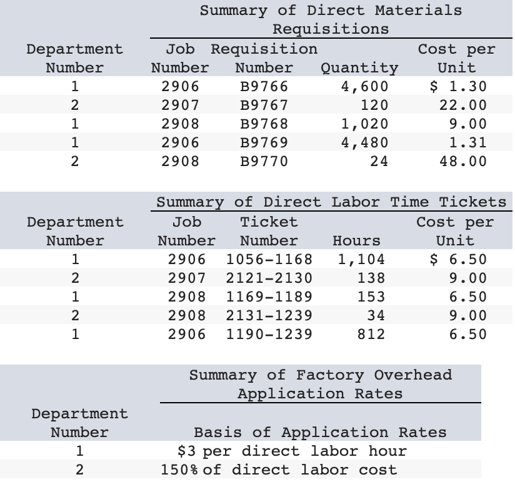This screenshot has width=515, height=482.
Task: Click cost per unit 22.00
Action: pyautogui.click(x=463, y=105)
